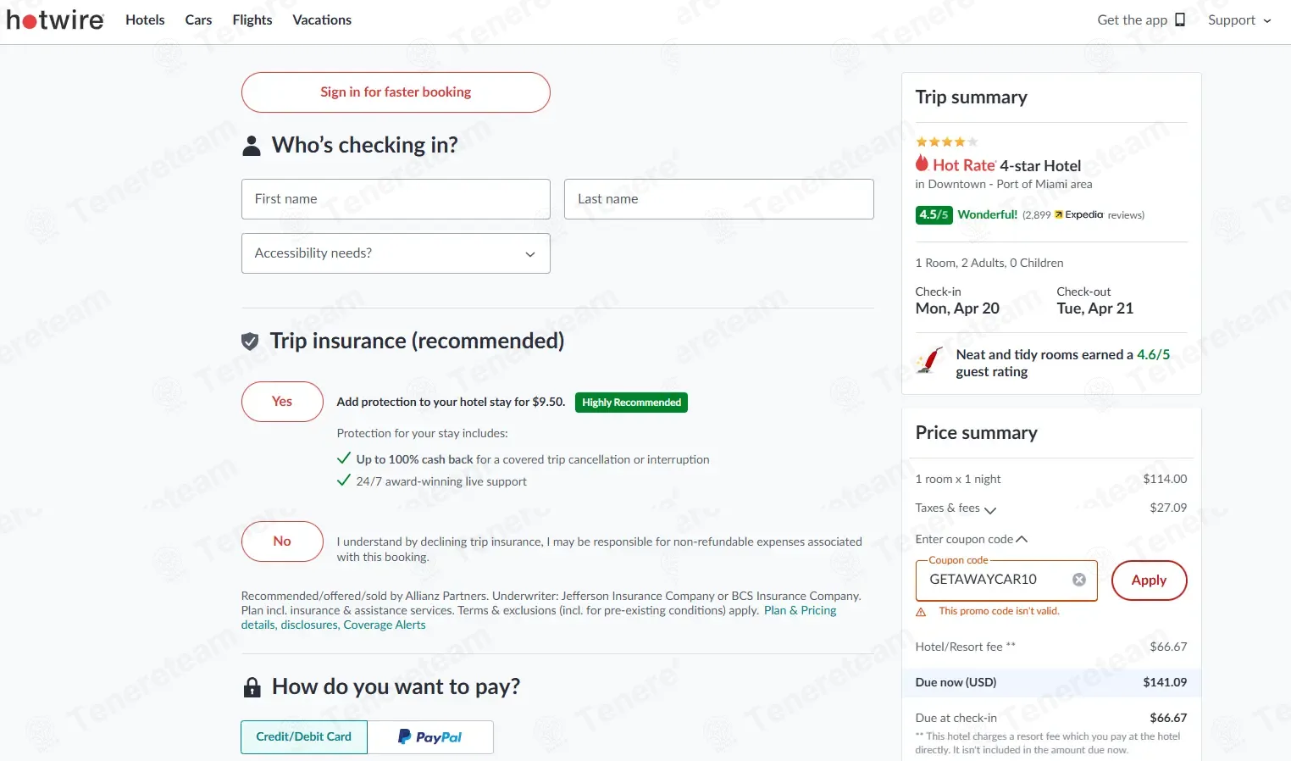The image size is (1291, 761).
Task: Click the Highly Recommended badge
Action: coord(631,403)
